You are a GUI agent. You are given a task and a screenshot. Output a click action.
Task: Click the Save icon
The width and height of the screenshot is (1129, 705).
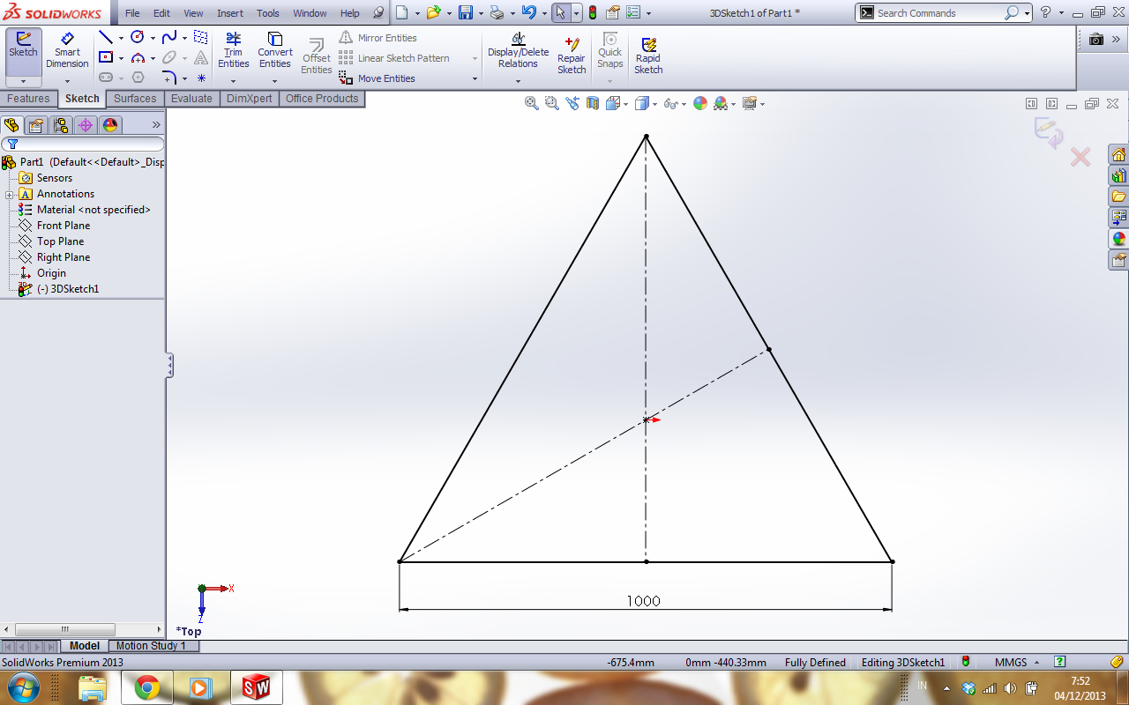[x=465, y=12]
